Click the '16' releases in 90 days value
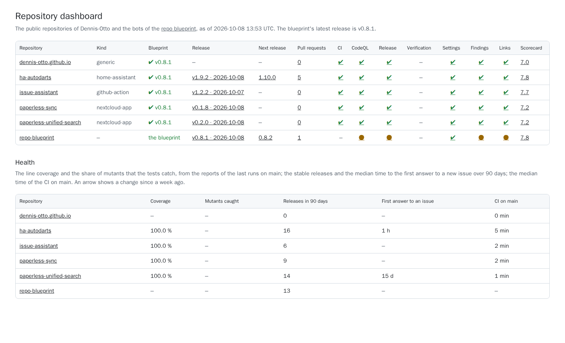Screen dimensions: 565x343 (287, 231)
